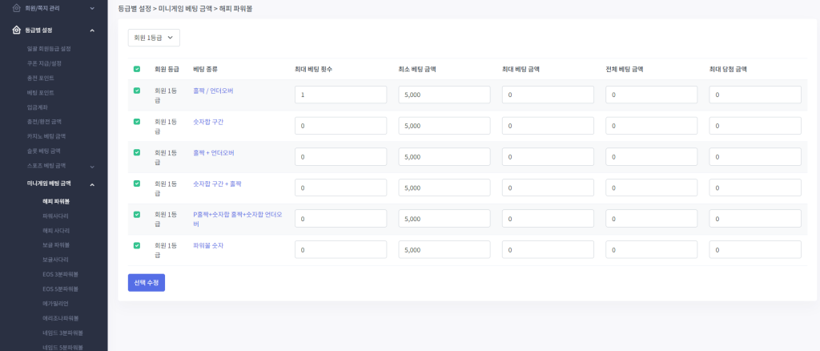Image resolution: width=820 pixels, height=351 pixels.
Task: Go to 충전 포인트 page
Action: [x=40, y=78]
